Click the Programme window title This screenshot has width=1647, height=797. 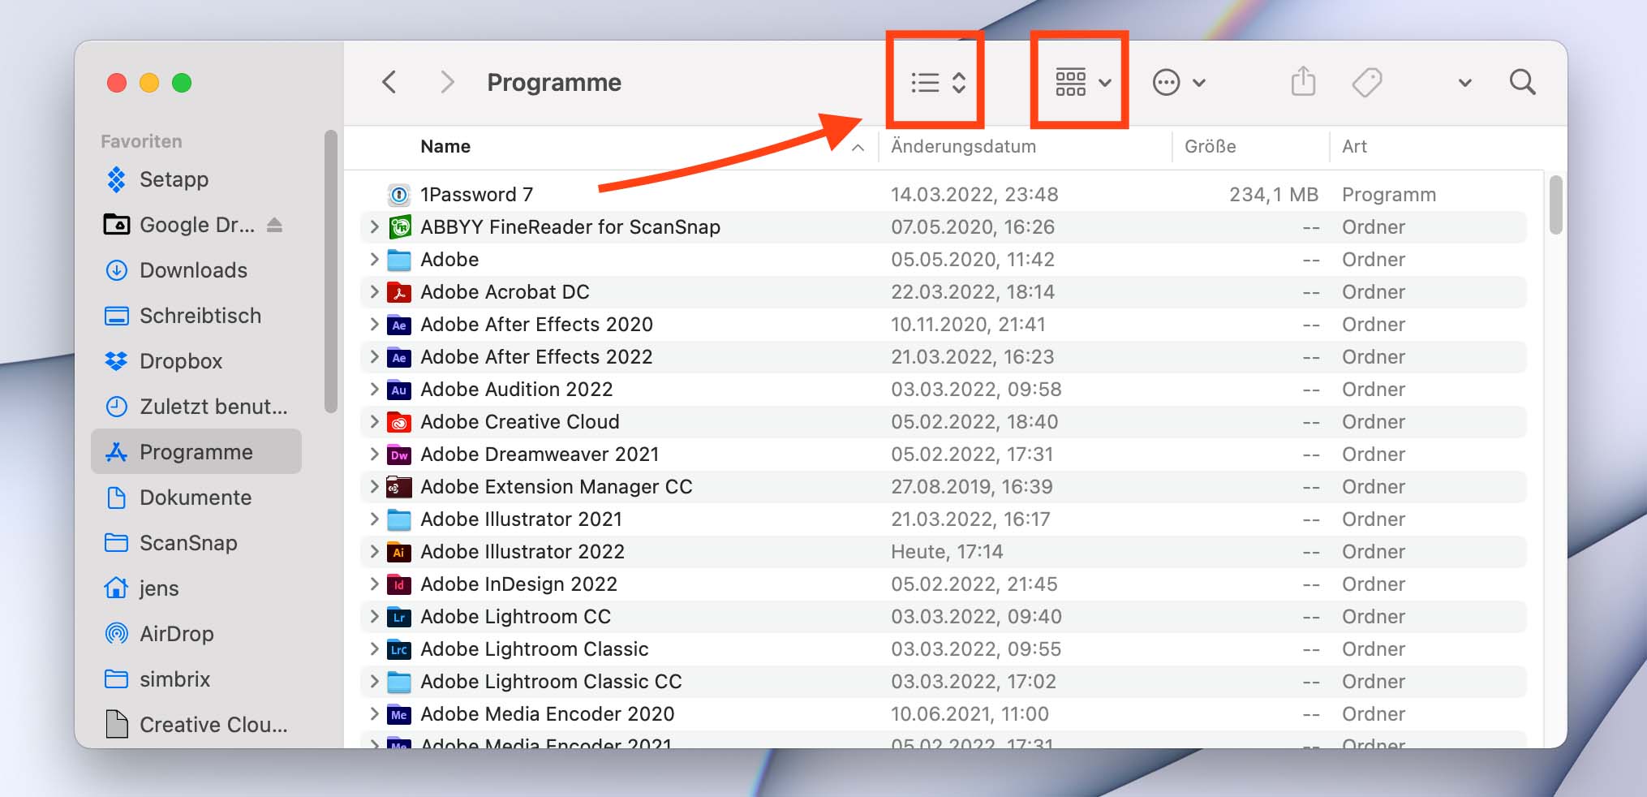point(554,83)
